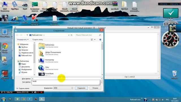Select SkyDrive in navigation pane

tap(23, 47)
